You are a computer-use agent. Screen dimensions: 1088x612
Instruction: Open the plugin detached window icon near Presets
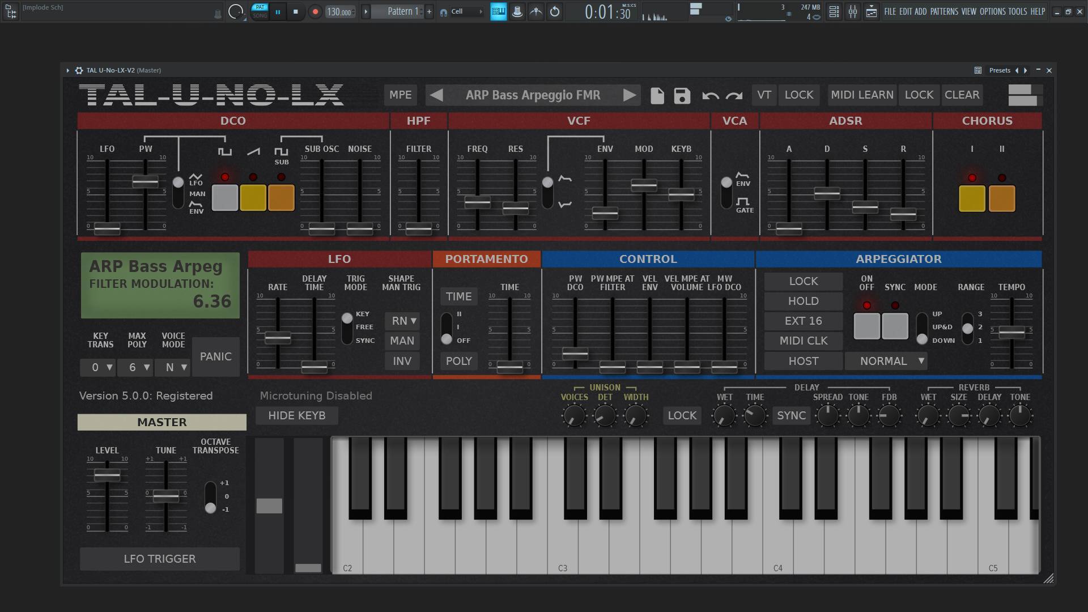pos(977,70)
